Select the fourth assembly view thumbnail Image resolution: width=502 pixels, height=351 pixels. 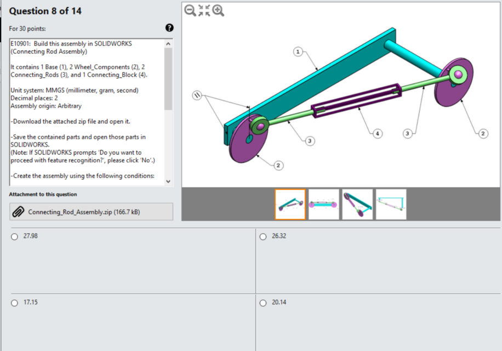click(x=391, y=203)
